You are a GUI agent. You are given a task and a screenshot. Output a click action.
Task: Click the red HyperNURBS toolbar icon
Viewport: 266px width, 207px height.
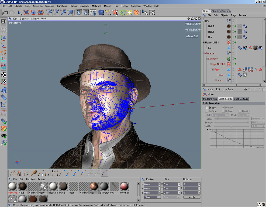[115, 13]
